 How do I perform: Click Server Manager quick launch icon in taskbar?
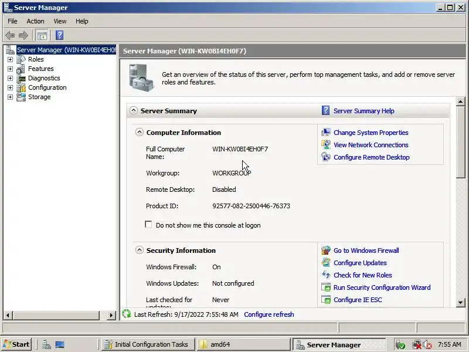[46, 344]
